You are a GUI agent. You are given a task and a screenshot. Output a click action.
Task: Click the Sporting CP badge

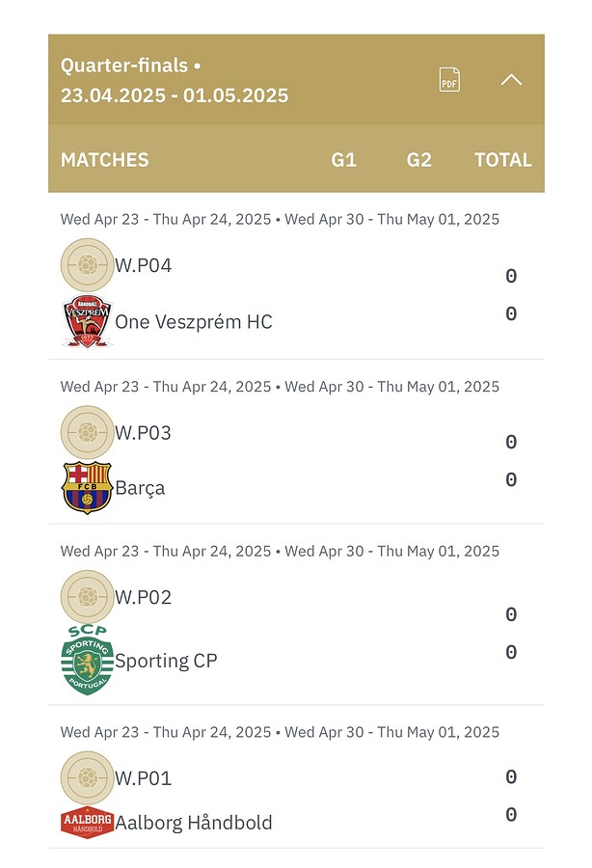pos(87,660)
